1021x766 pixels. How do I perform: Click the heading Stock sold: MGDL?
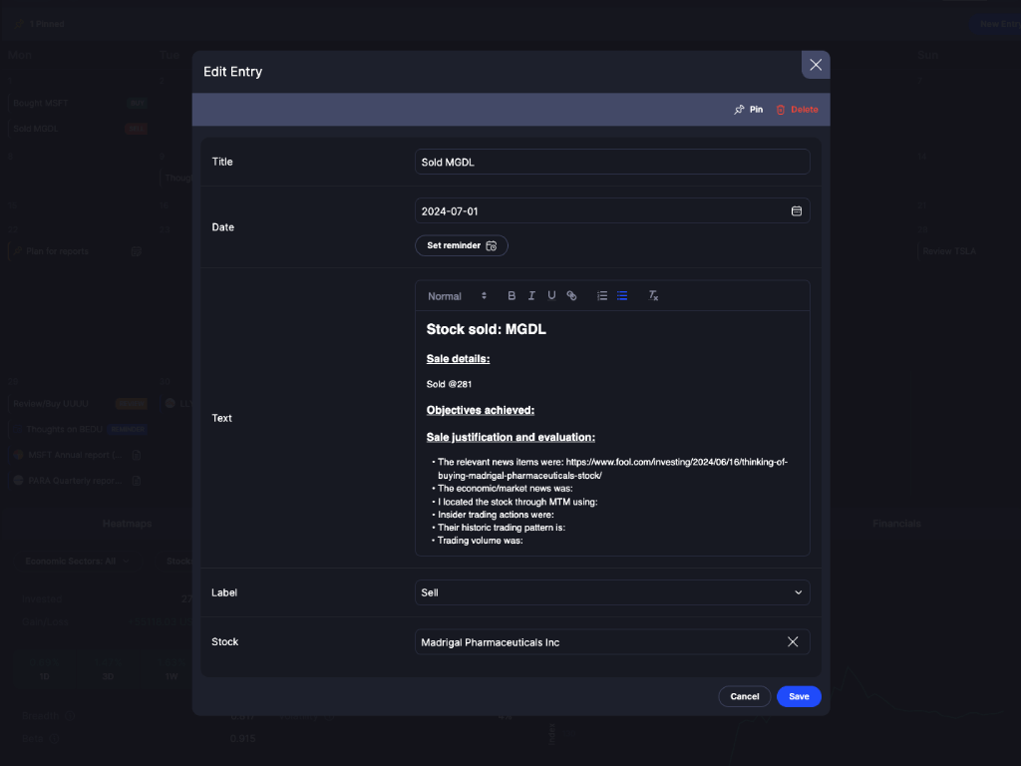(486, 329)
